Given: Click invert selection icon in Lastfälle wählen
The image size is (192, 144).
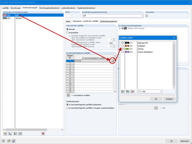Looking at the screenshot, I should pos(128,91).
